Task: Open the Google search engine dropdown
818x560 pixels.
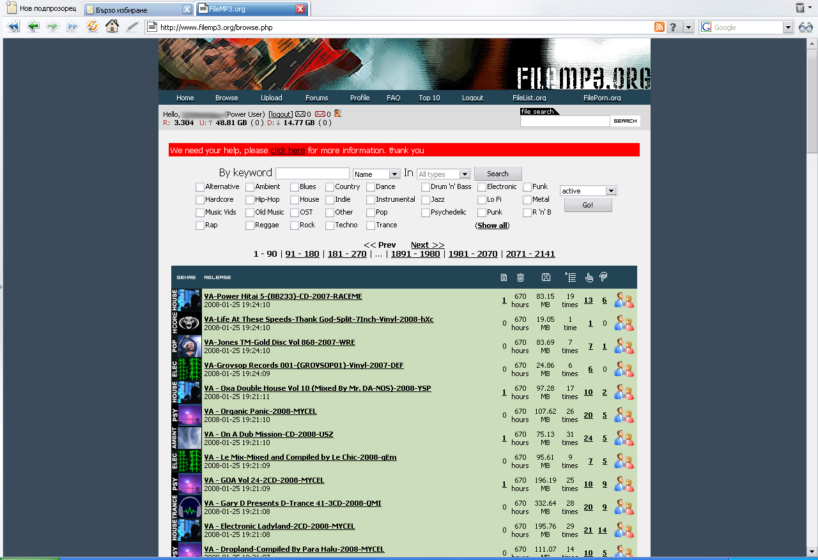Action: (x=788, y=27)
